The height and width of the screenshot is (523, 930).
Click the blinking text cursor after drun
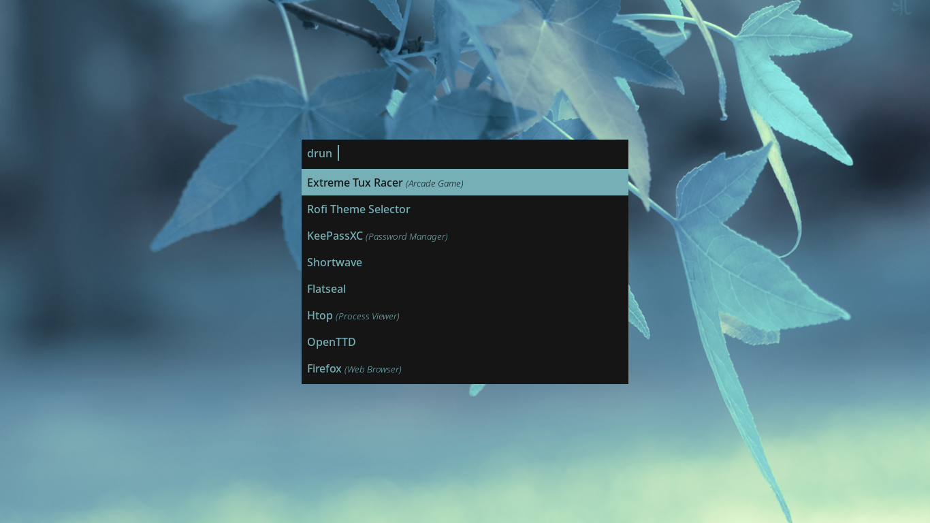pyautogui.click(x=338, y=153)
